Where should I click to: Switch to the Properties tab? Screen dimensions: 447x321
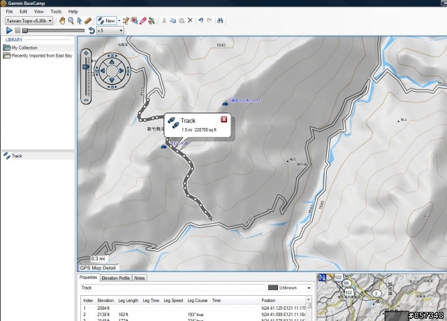[x=88, y=278]
